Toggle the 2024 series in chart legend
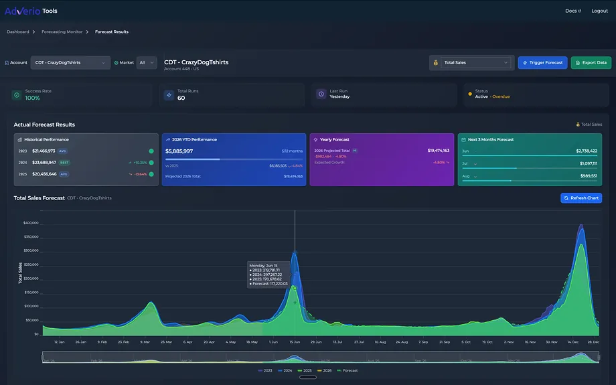Screen dimensions: 616x385 tap(285, 370)
